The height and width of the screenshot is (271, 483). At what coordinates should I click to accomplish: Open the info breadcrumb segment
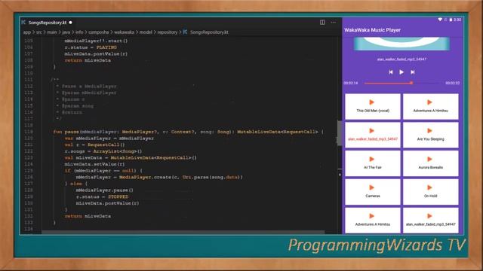coord(79,32)
